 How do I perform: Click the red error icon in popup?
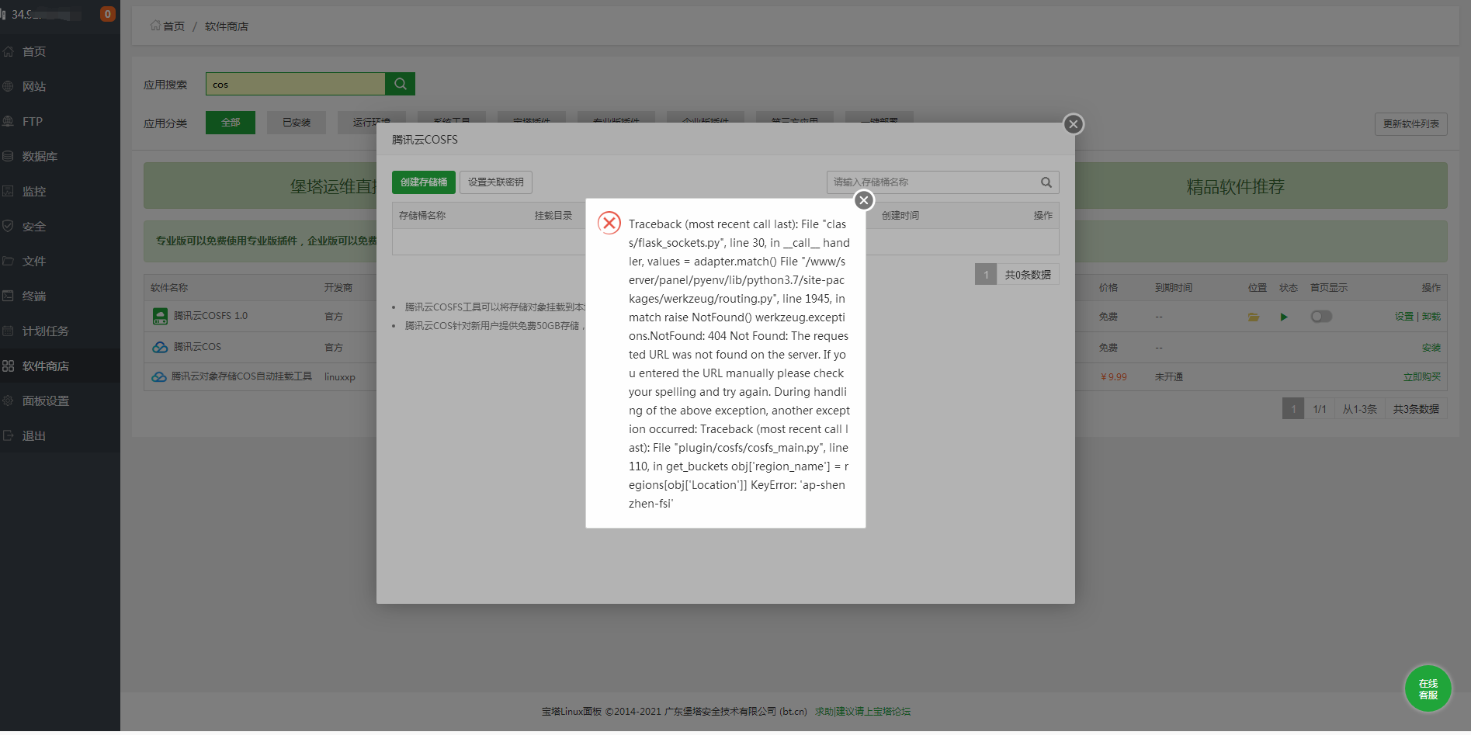pos(609,224)
